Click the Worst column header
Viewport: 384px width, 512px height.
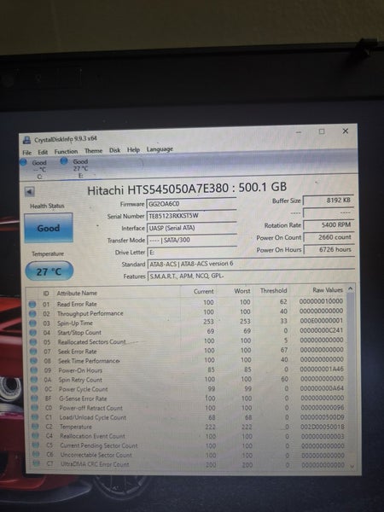click(242, 291)
